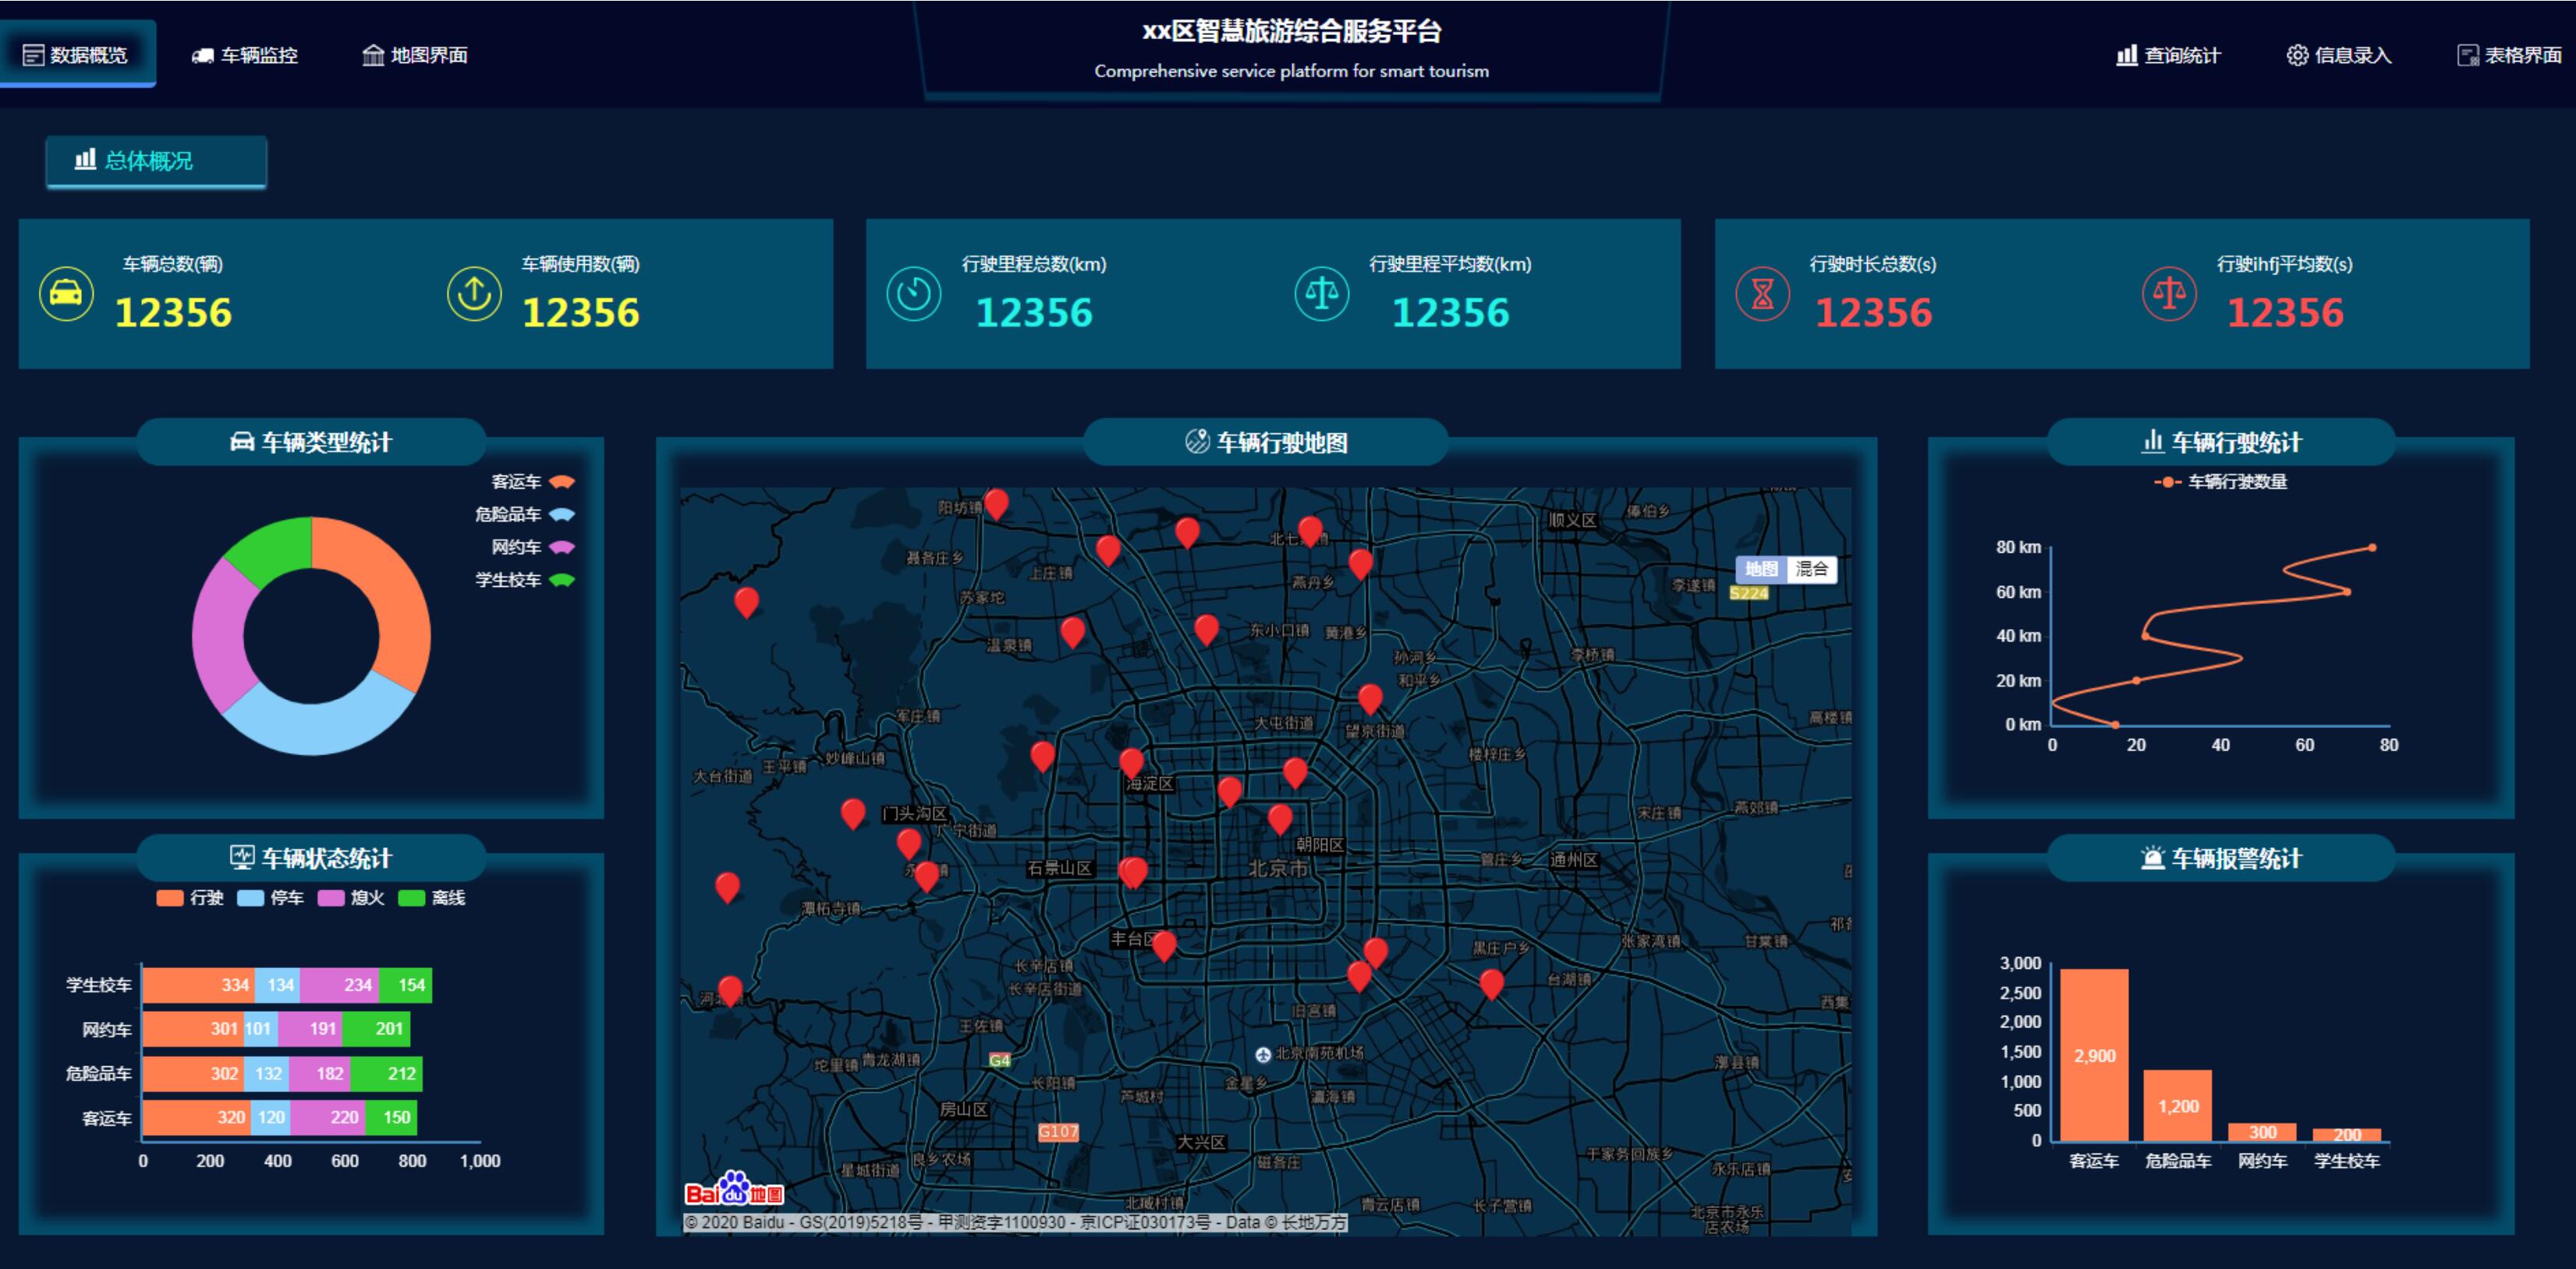Switch the map to 混合 view
The width and height of the screenshot is (2576, 1269).
(1811, 570)
